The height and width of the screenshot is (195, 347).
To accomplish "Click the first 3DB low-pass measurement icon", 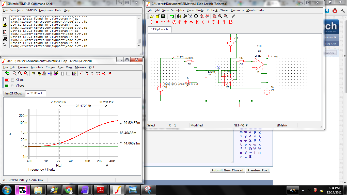I will point(103,73).
